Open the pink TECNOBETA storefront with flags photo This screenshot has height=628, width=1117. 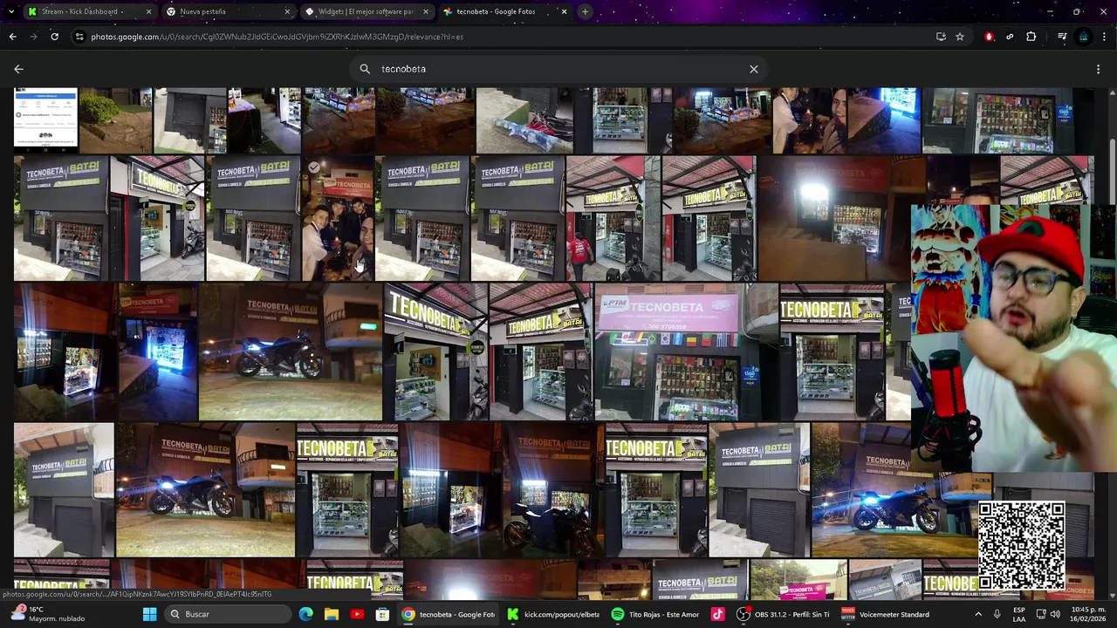pos(686,352)
